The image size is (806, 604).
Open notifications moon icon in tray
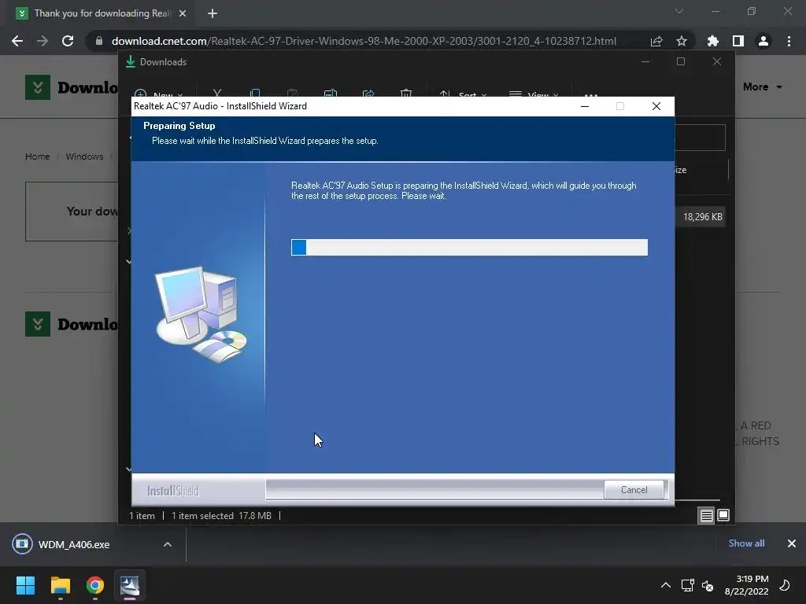pyautogui.click(x=785, y=585)
